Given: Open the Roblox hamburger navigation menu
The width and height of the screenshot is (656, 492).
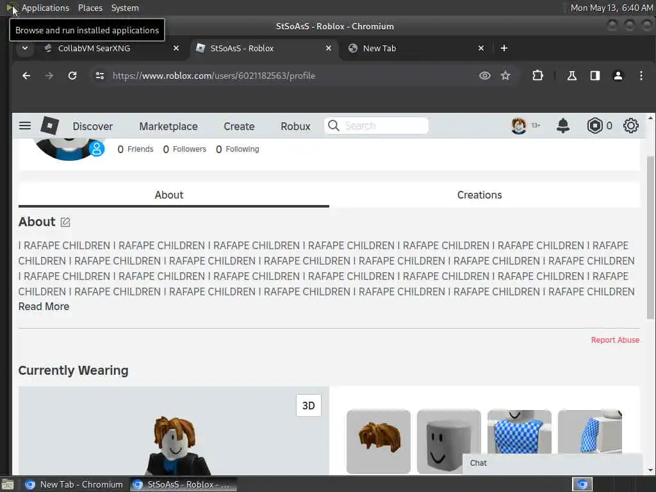Looking at the screenshot, I should click(25, 126).
